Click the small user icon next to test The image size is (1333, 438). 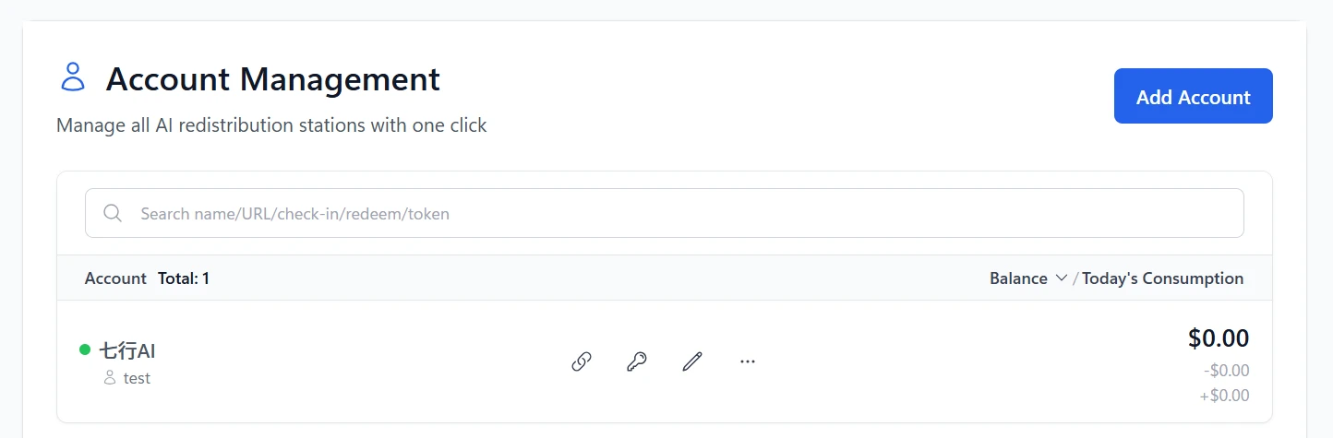pos(110,378)
